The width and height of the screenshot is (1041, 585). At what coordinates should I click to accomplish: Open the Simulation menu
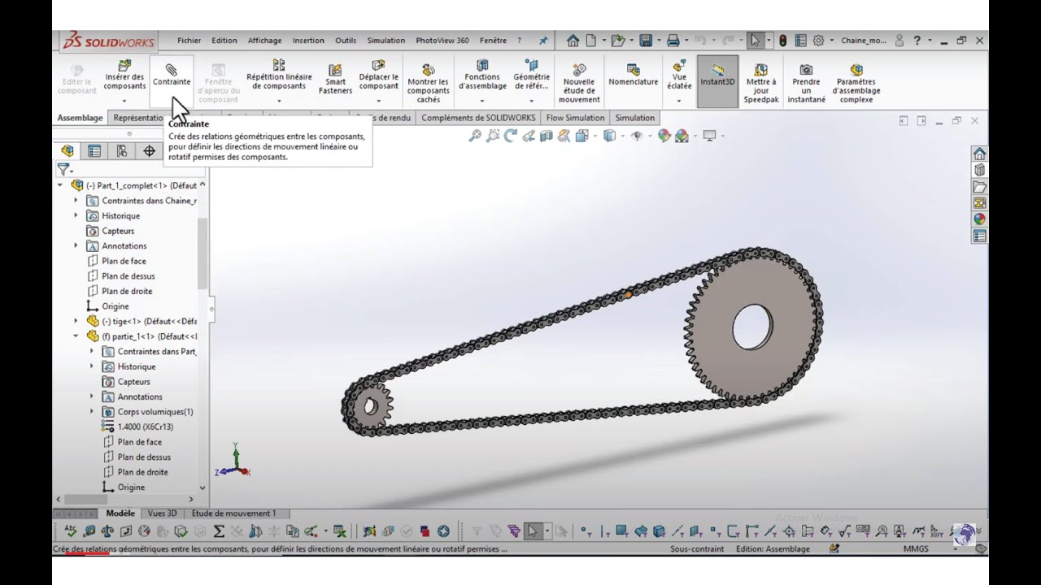385,41
